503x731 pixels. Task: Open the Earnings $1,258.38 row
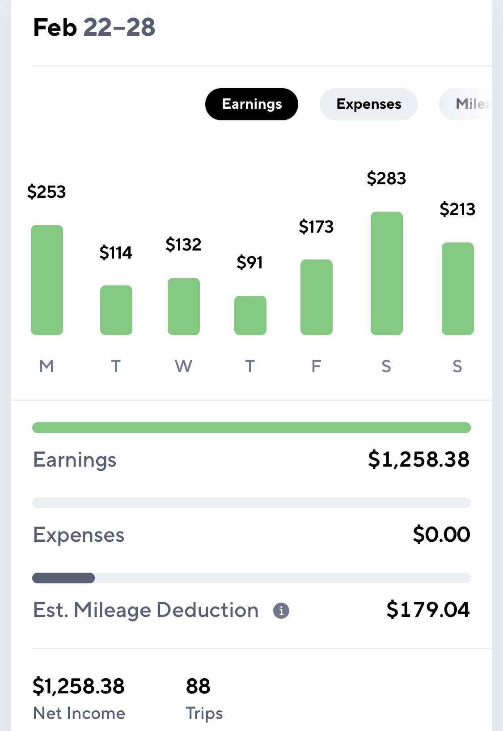pos(251,460)
